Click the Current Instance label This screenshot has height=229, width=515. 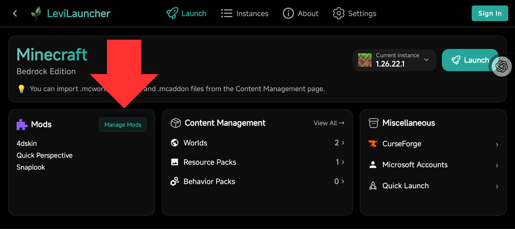pos(398,55)
